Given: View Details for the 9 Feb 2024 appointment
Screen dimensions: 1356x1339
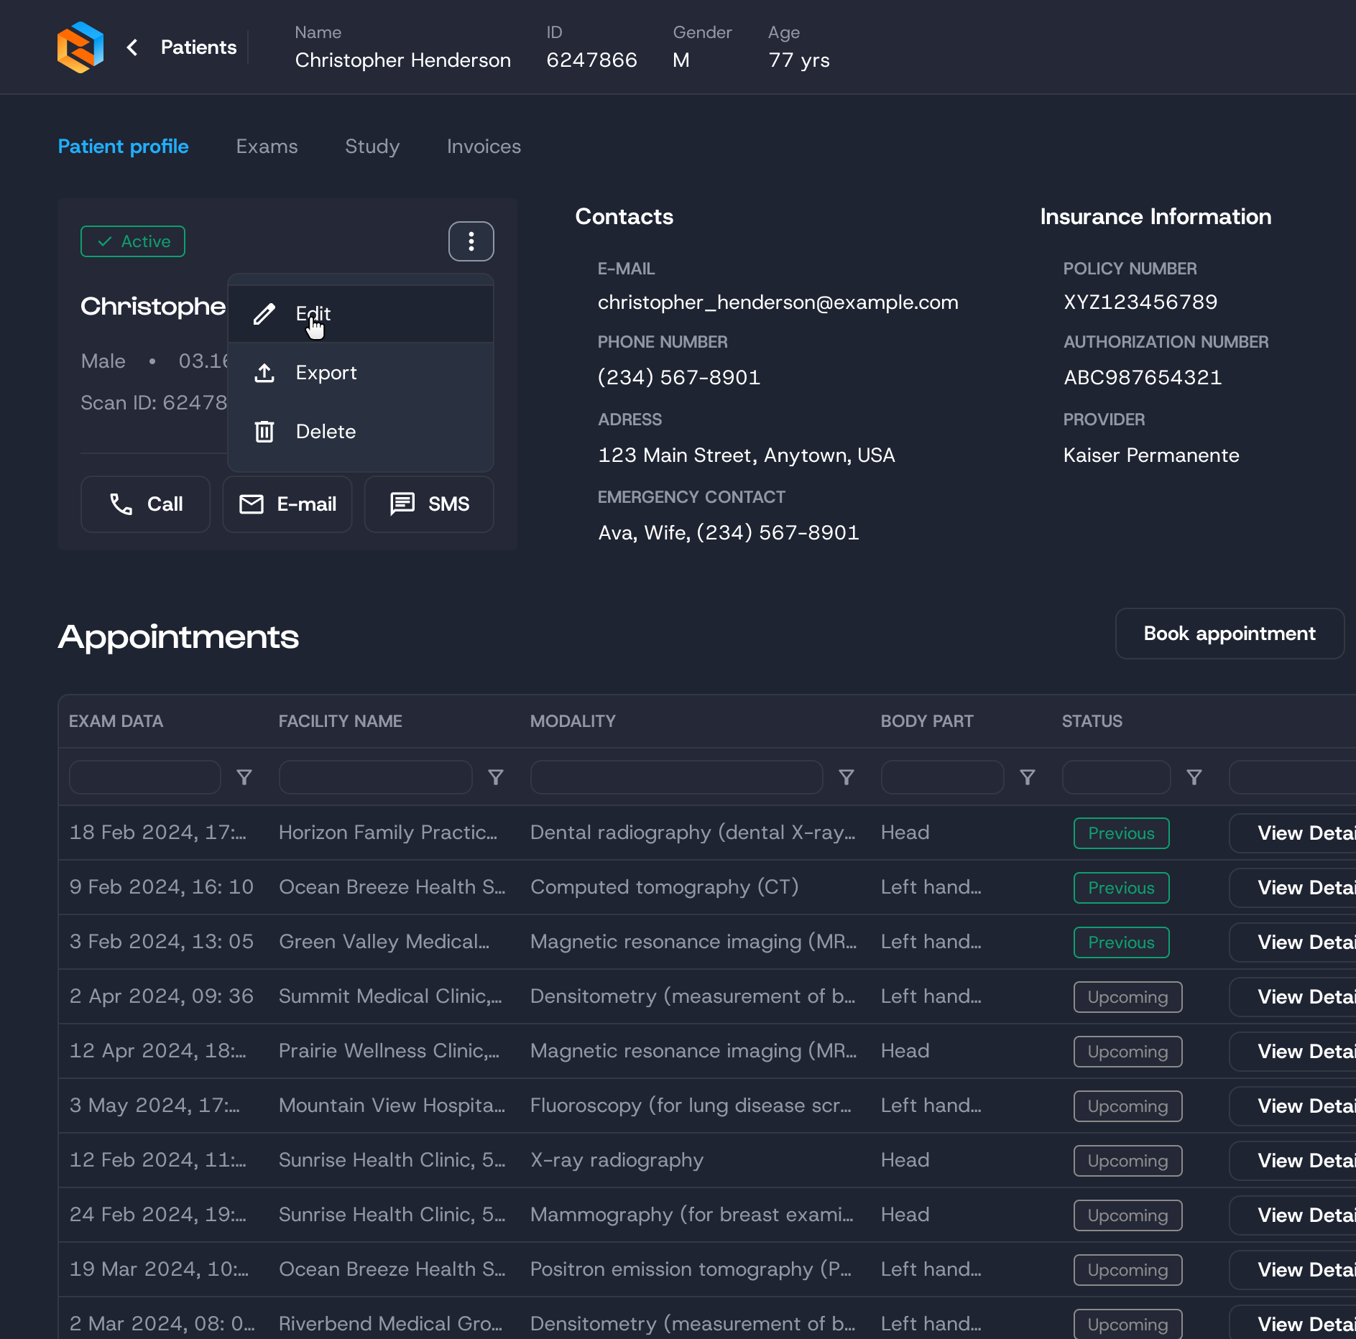Looking at the screenshot, I should [1293, 888].
